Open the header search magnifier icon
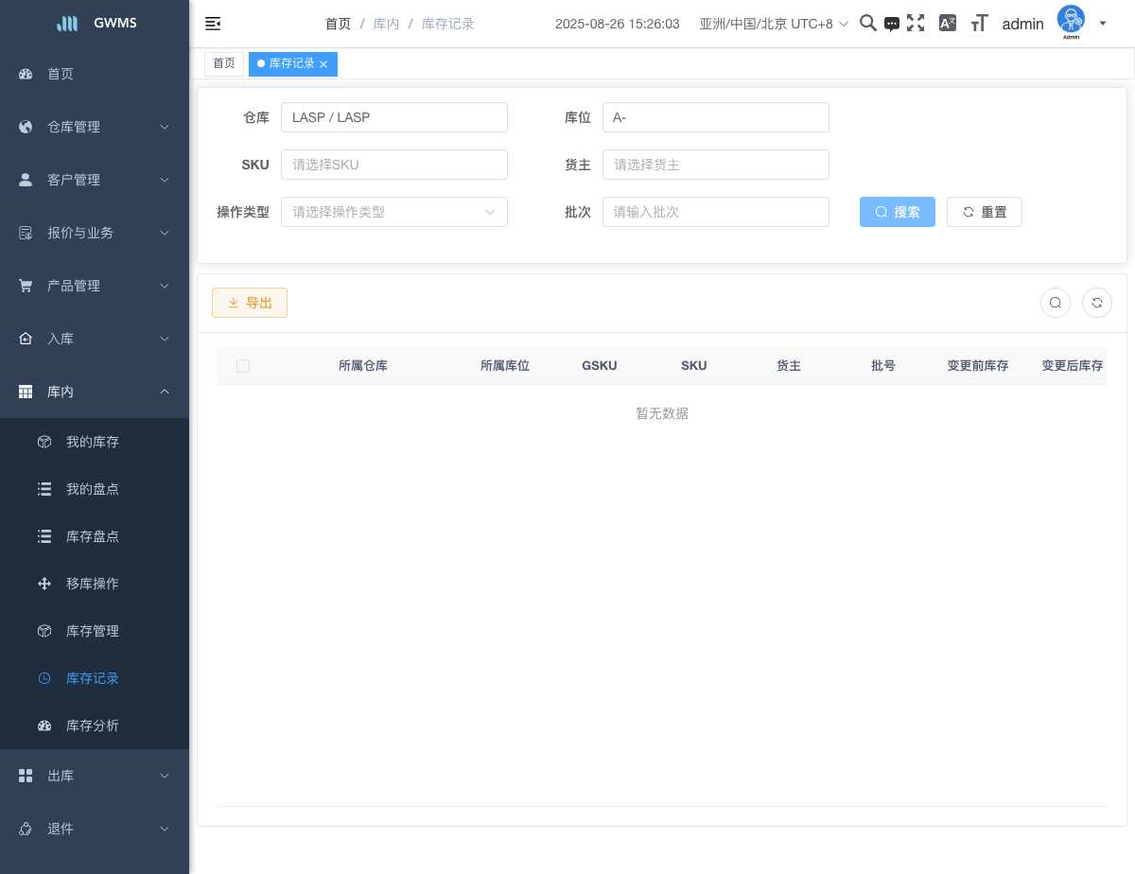The image size is (1135, 874). tap(867, 24)
